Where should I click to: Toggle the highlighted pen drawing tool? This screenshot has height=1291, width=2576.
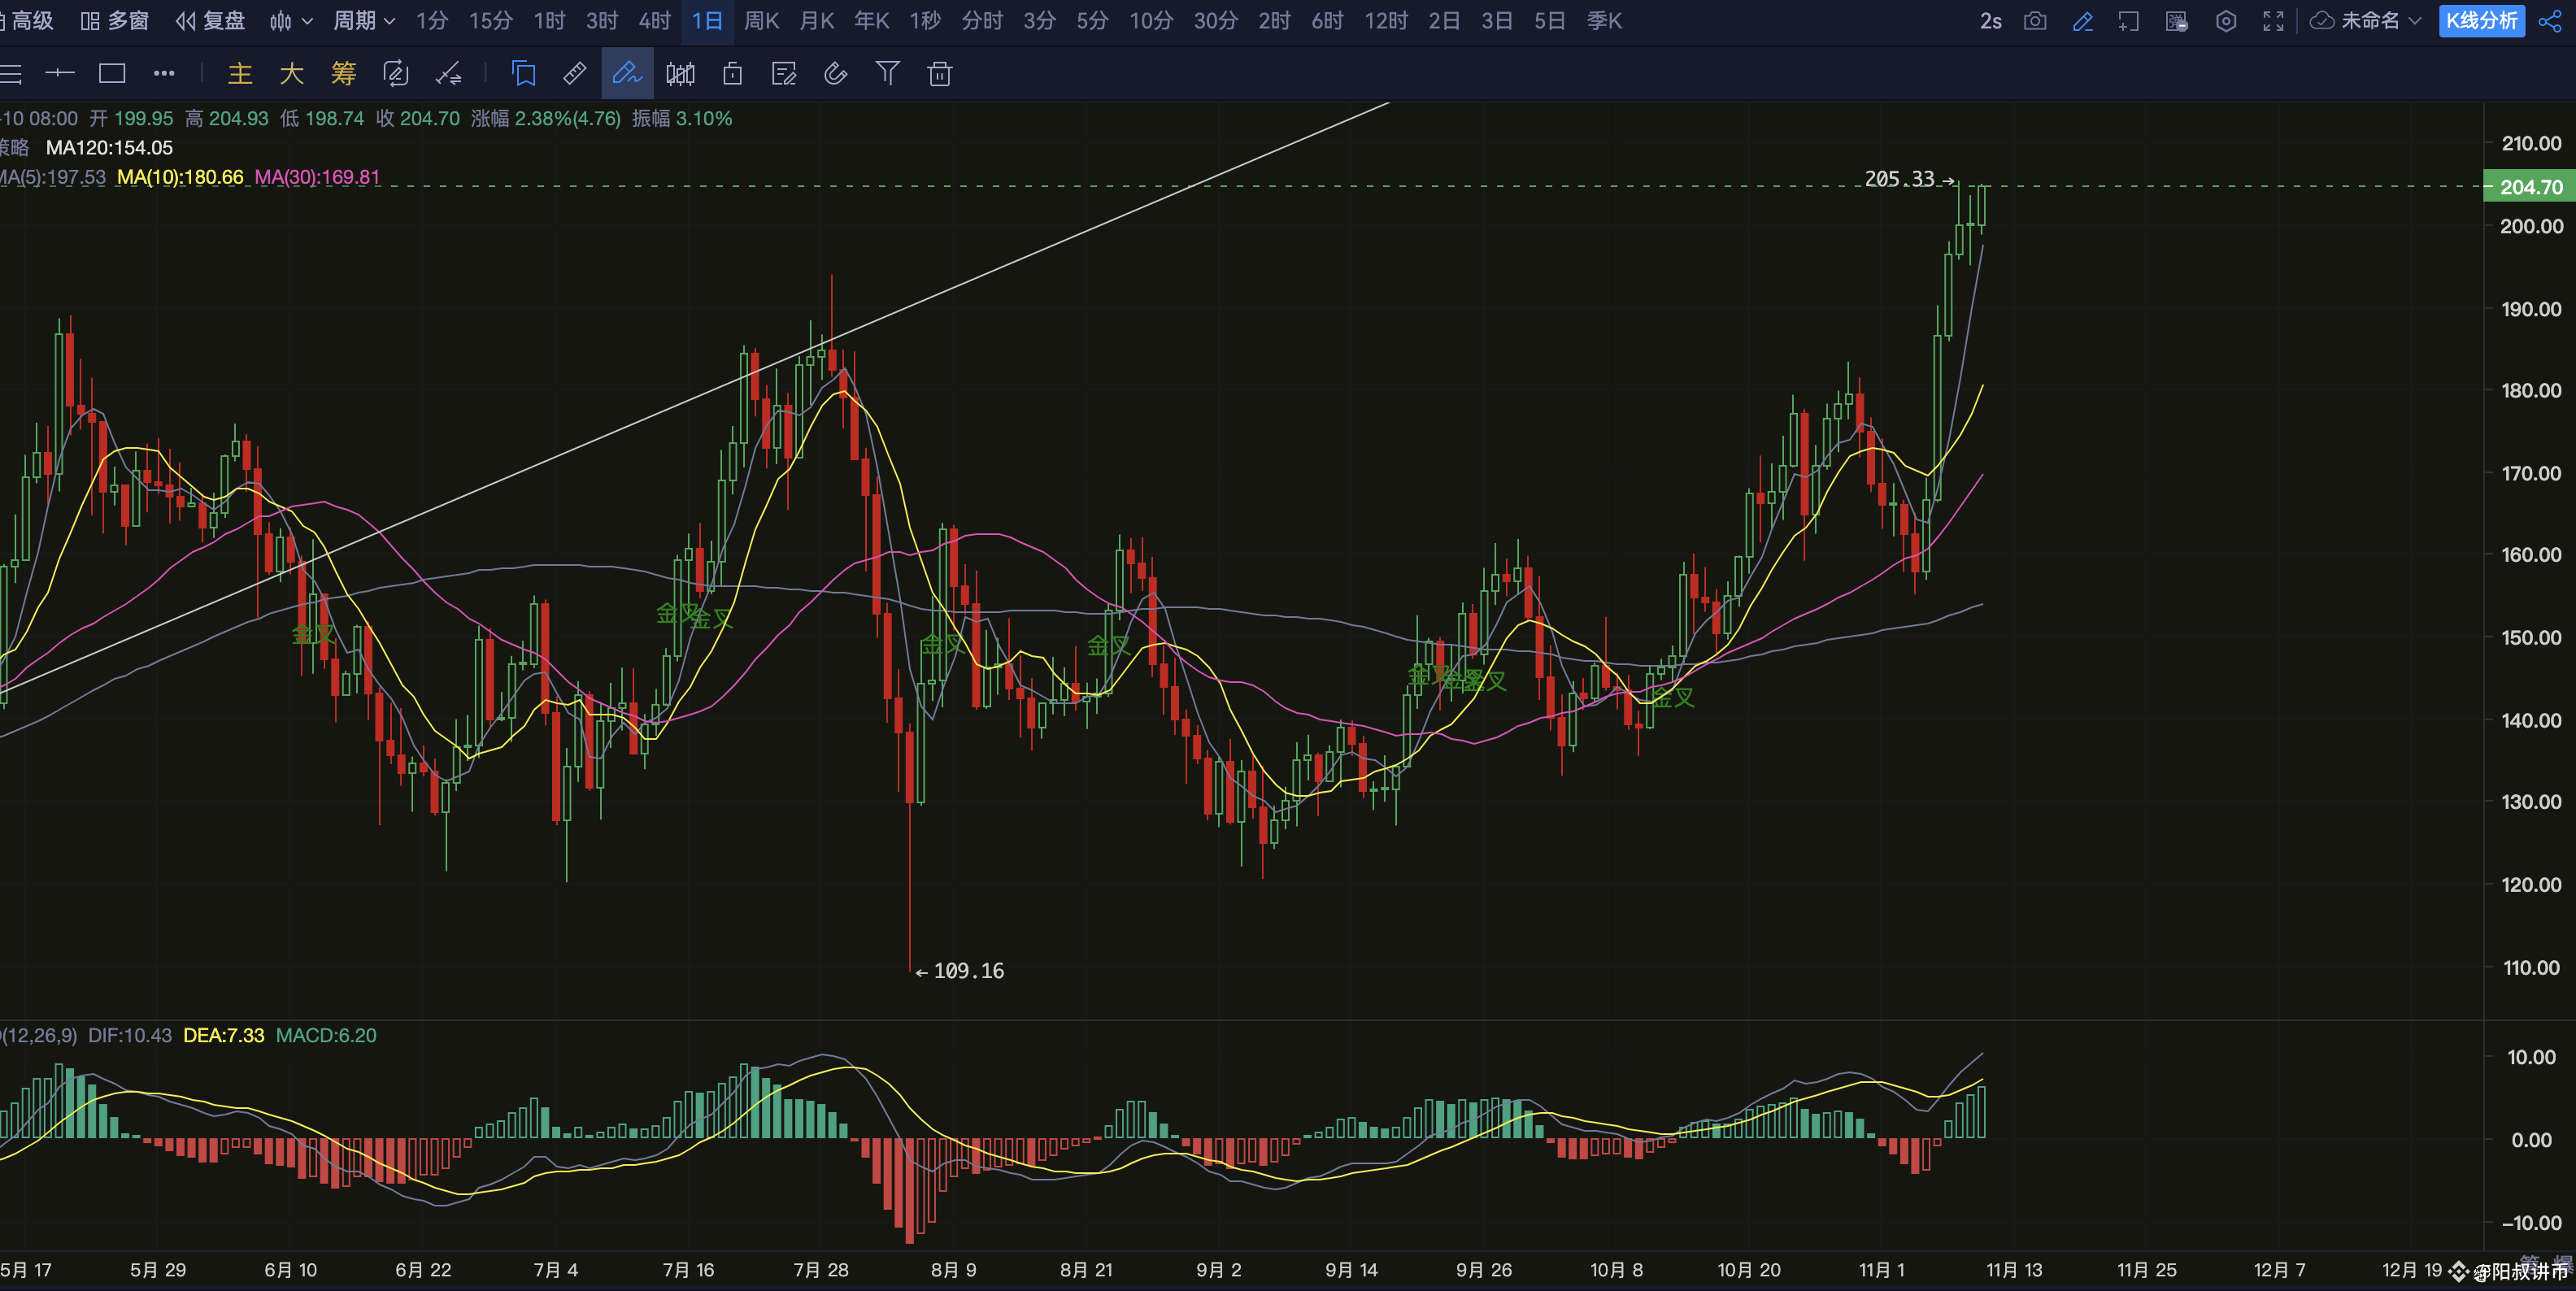[x=627, y=73]
